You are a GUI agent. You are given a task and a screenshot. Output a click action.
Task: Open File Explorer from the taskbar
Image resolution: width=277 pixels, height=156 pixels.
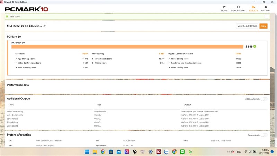[x=95, y=151]
